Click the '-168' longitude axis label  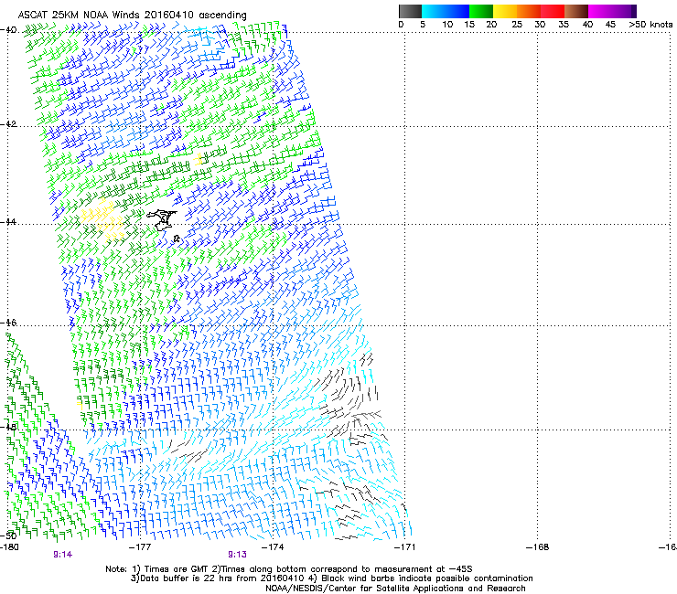[x=538, y=547]
